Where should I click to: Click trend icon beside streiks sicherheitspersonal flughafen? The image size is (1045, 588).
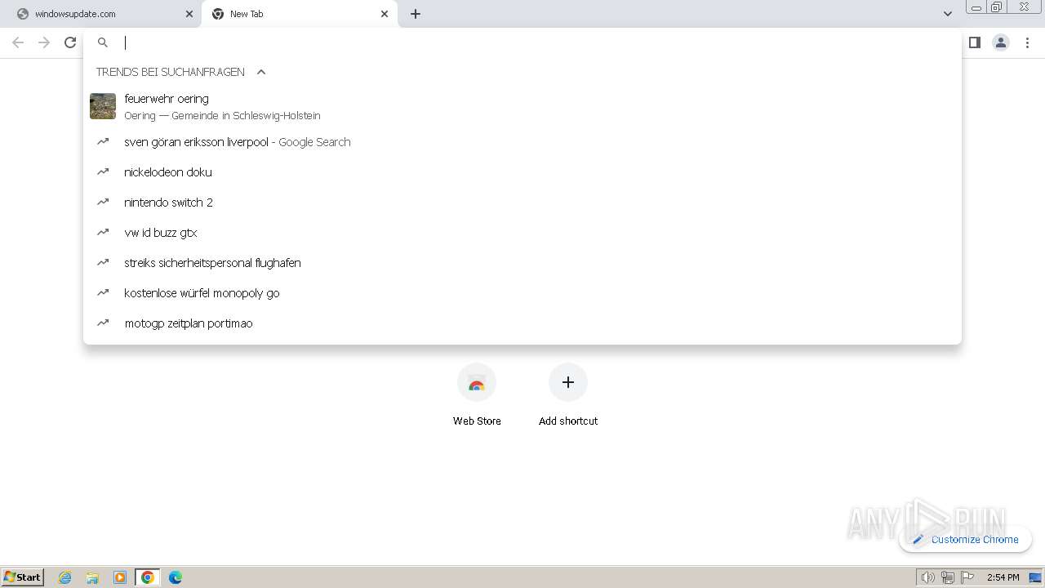click(x=103, y=262)
